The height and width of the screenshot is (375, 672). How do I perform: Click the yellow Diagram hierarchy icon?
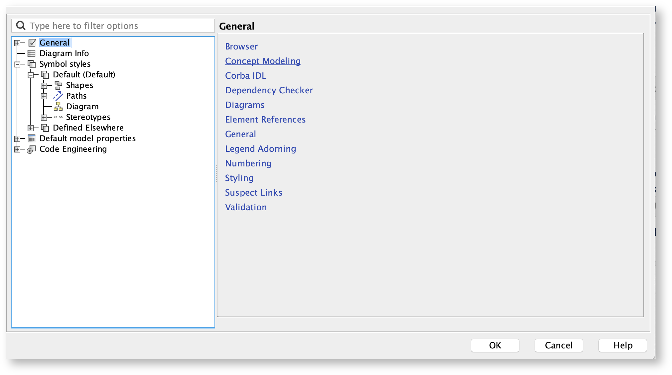[x=58, y=107]
